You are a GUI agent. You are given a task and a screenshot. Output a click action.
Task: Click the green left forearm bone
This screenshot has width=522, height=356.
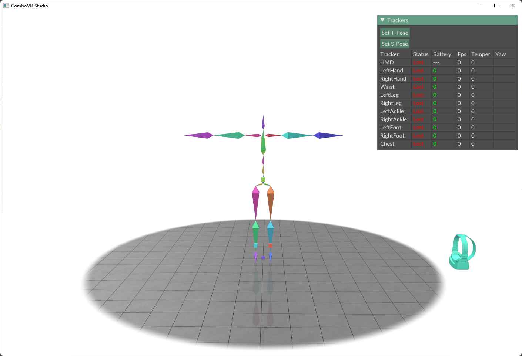click(229, 135)
